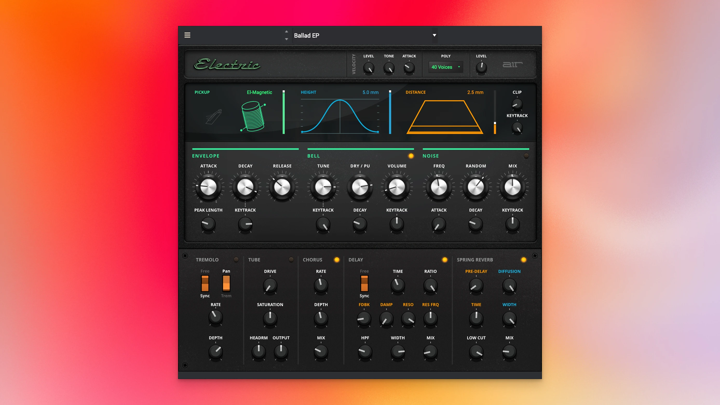Viewport: 720px width, 405px height.
Task: Select the BELL section label
Action: (x=314, y=156)
